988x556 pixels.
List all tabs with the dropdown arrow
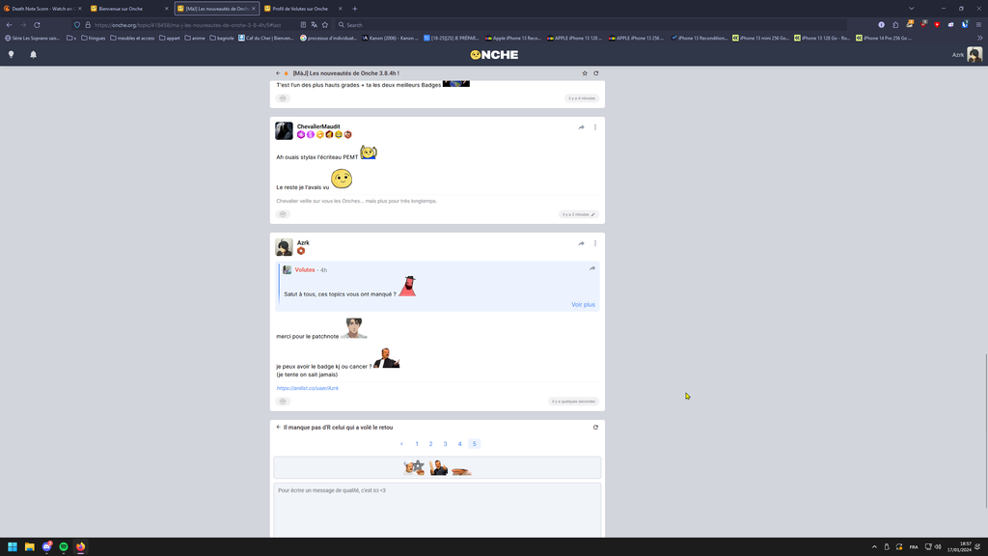pyautogui.click(x=911, y=8)
